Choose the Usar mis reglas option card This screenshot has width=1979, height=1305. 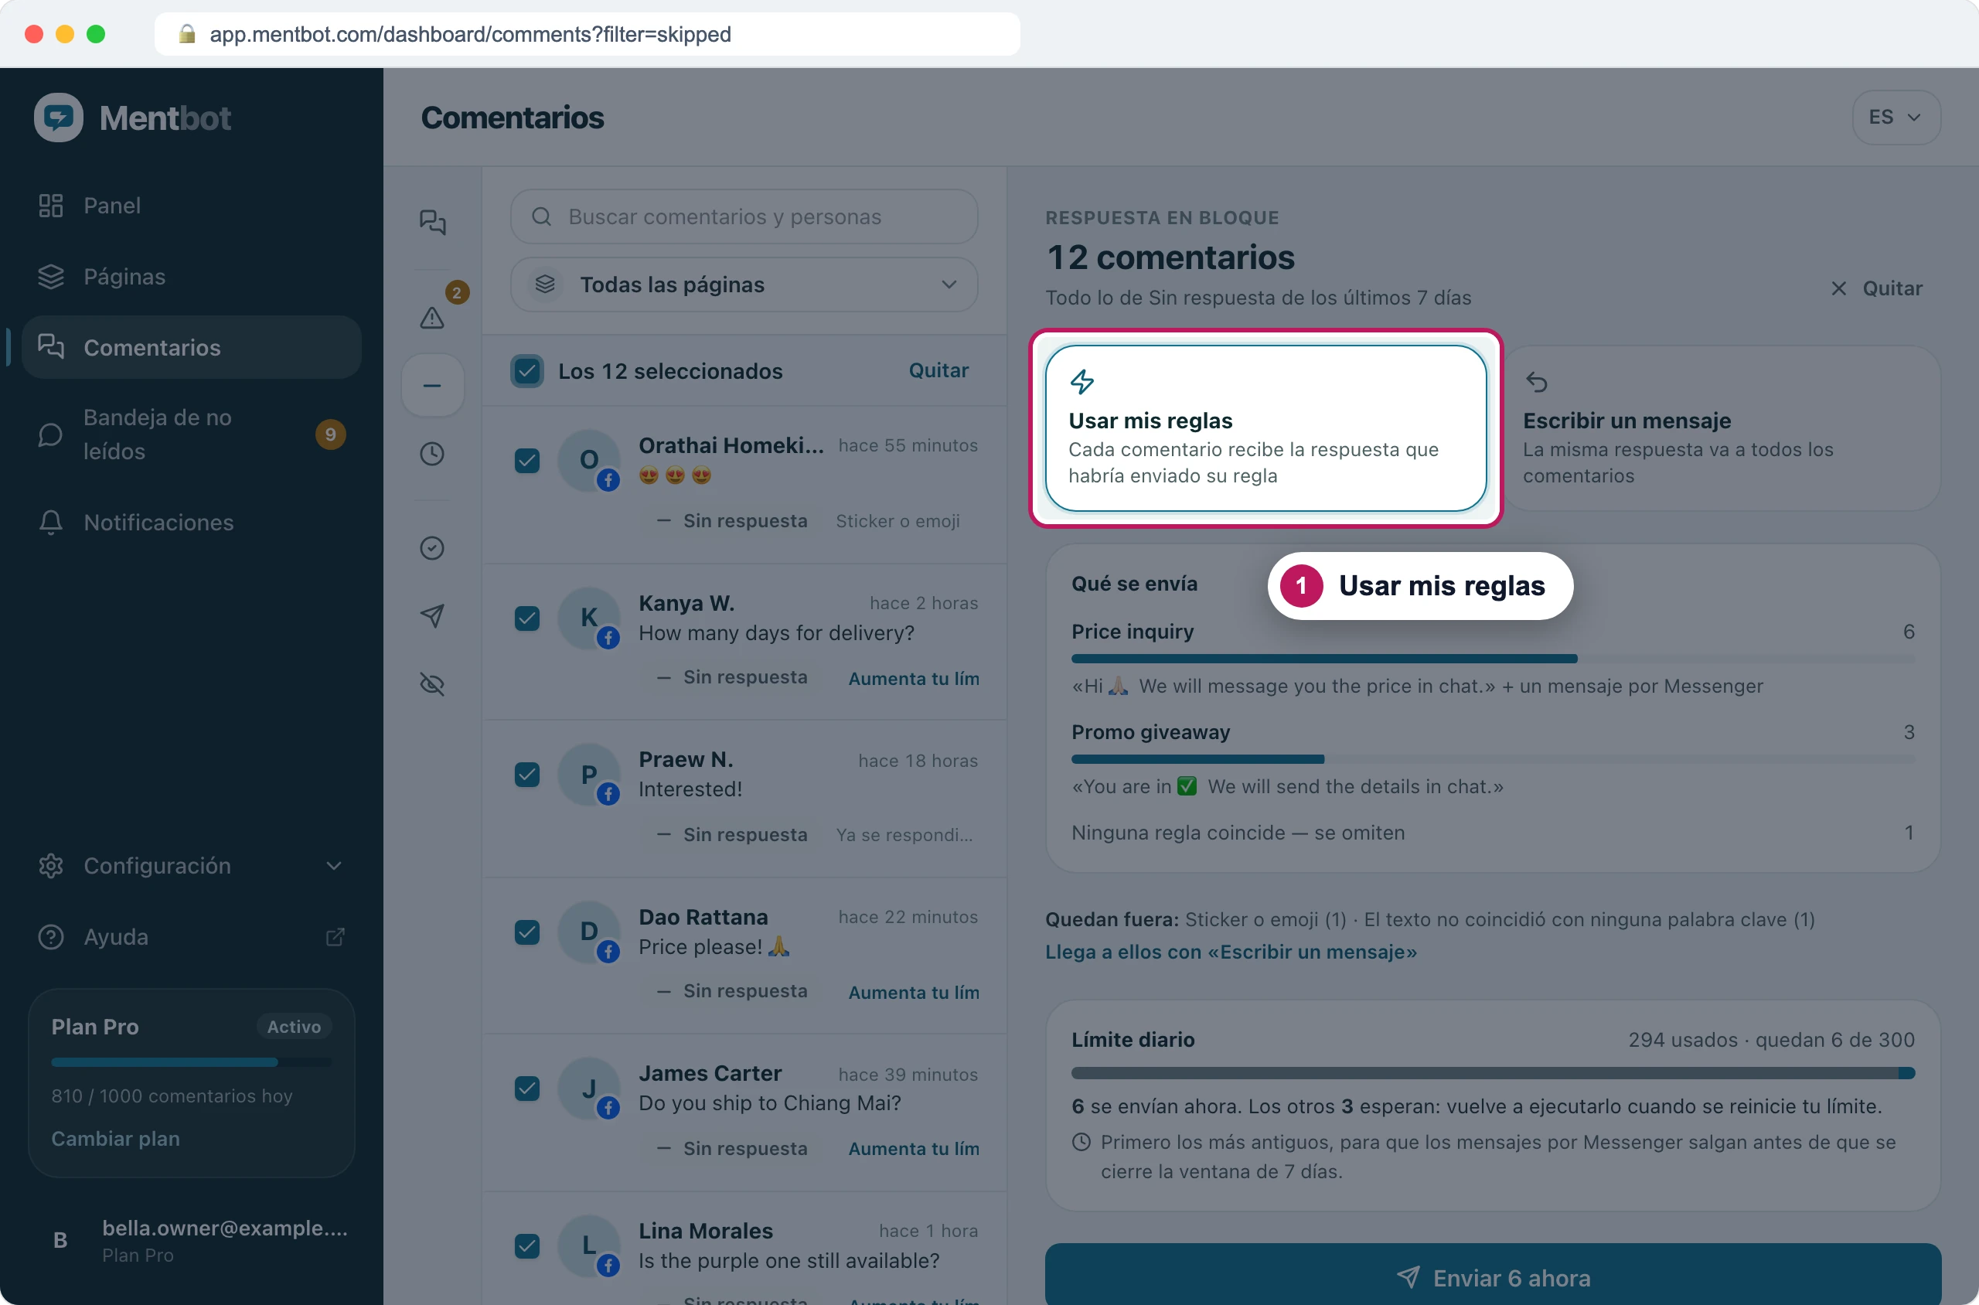click(1265, 428)
